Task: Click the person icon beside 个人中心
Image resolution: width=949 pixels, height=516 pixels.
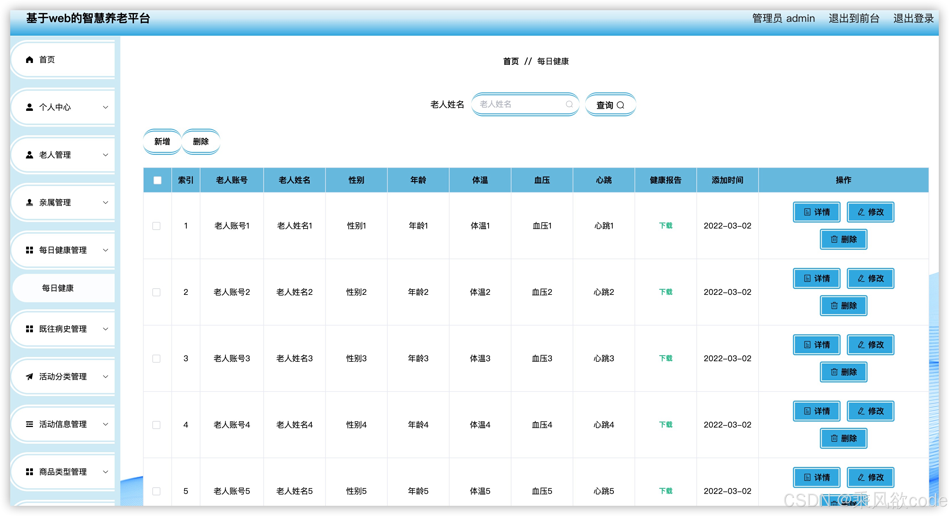Action: 30,107
